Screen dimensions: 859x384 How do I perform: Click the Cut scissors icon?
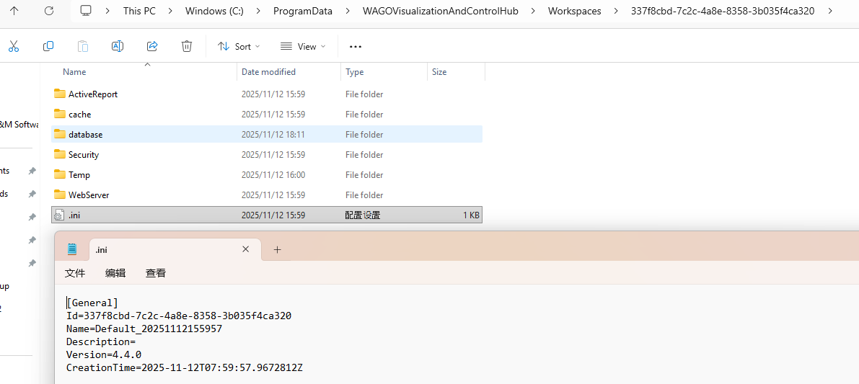pyautogui.click(x=13, y=46)
